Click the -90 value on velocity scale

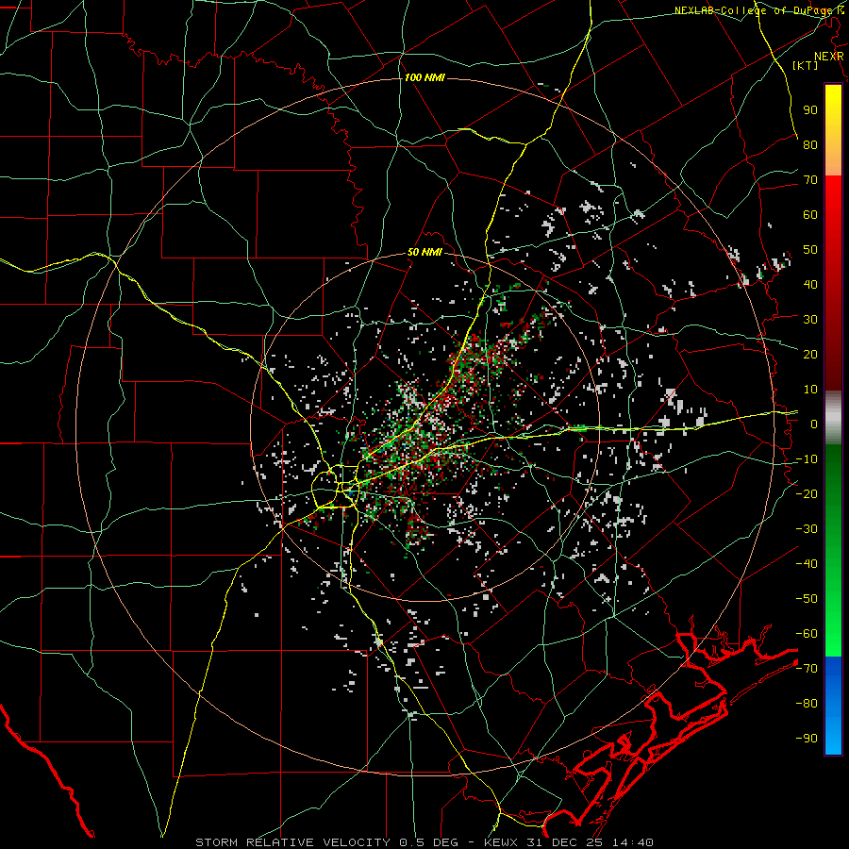pyautogui.click(x=807, y=739)
